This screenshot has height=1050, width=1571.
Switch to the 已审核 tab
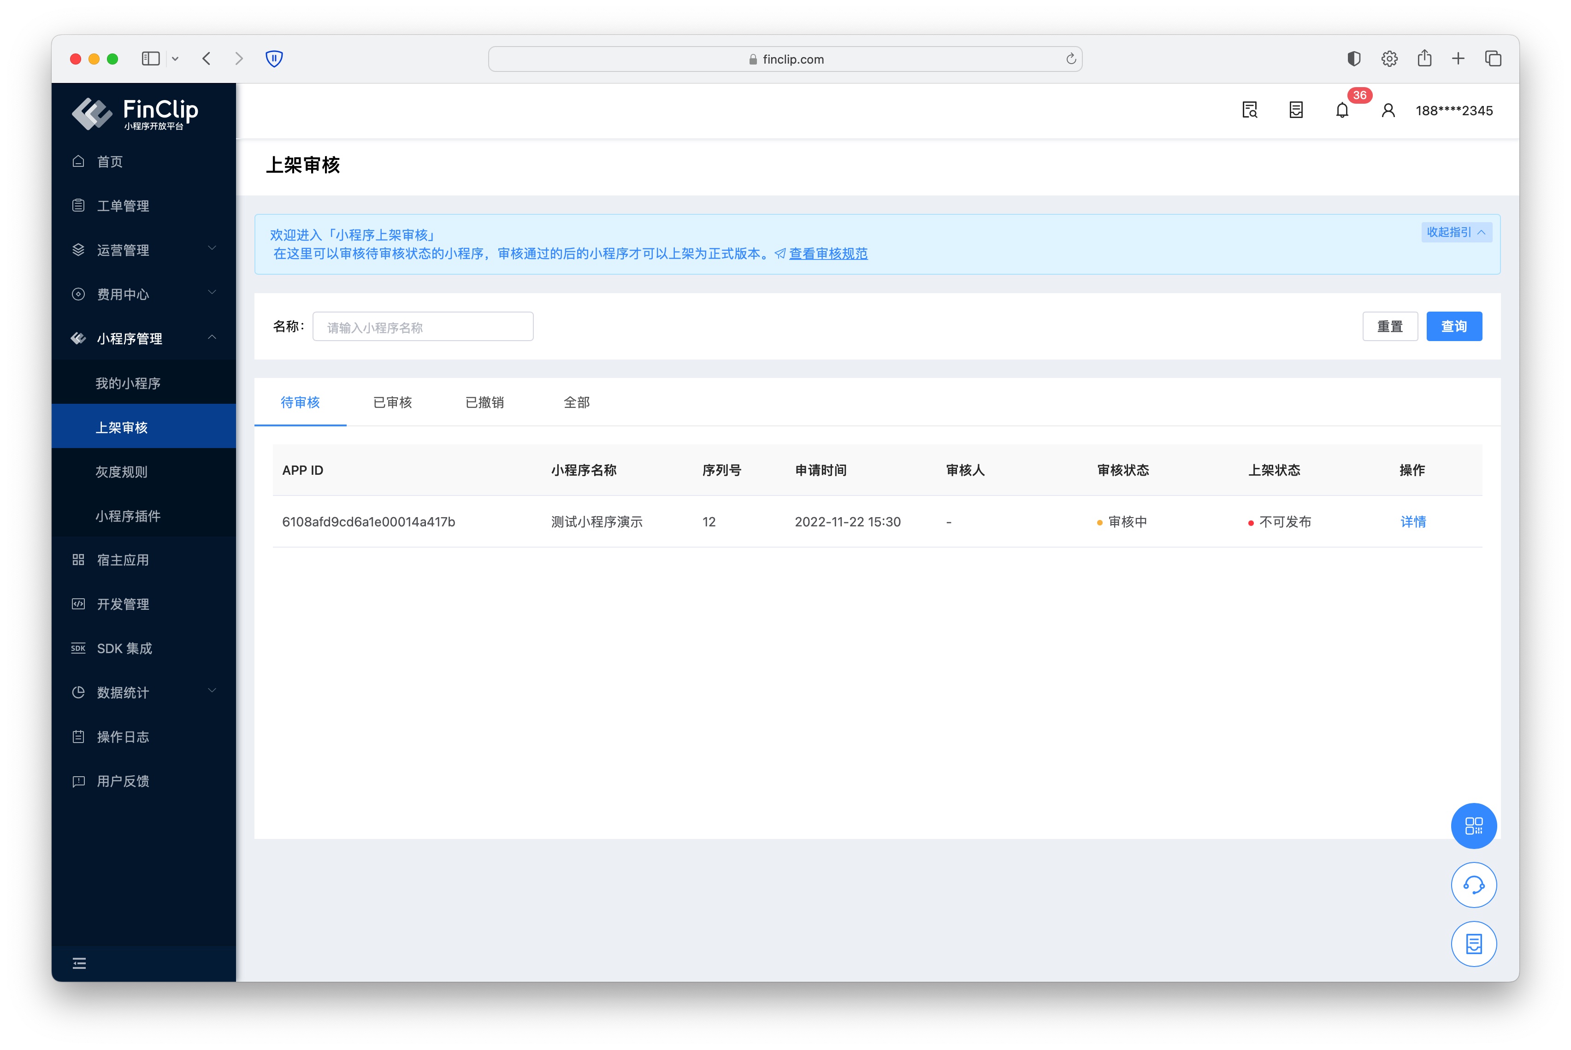392,402
